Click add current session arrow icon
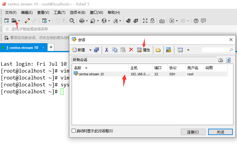 click(7, 38)
